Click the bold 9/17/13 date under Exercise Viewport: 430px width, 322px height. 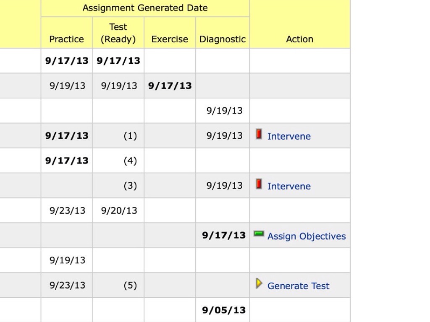170,86
